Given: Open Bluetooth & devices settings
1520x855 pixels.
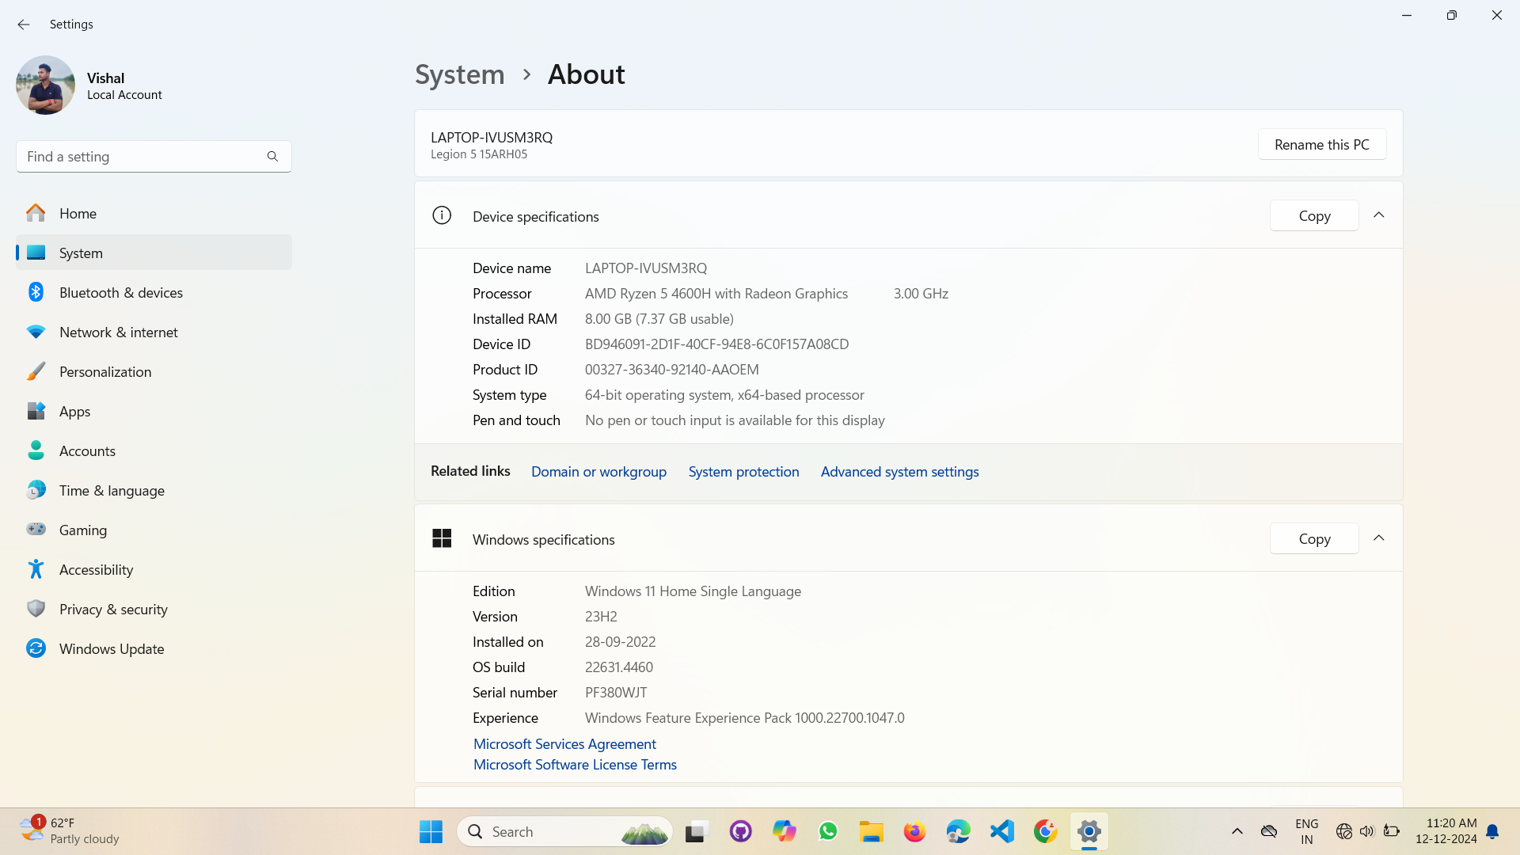Looking at the screenshot, I should coord(154,293).
